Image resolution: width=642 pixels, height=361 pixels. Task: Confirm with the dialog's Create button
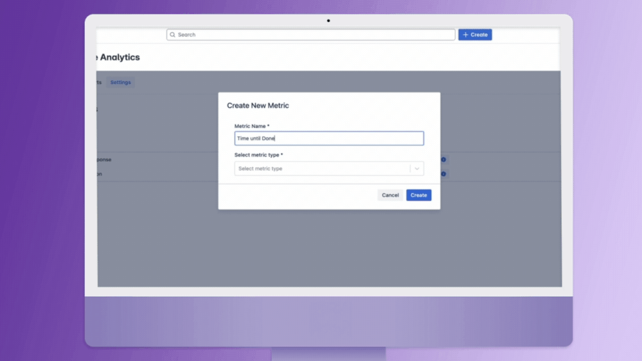tap(418, 195)
